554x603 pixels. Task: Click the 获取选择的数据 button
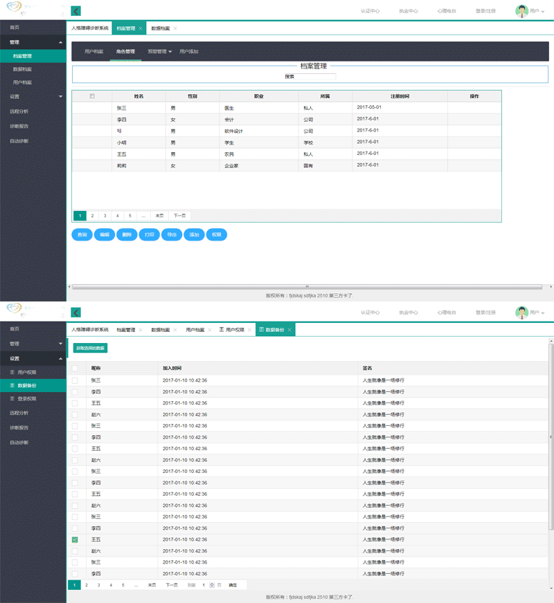[90, 348]
